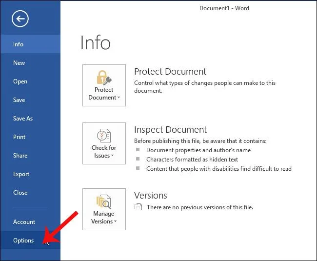Click the Manage Versions magnifier icon
The height and width of the screenshot is (261, 317).
pos(104,202)
